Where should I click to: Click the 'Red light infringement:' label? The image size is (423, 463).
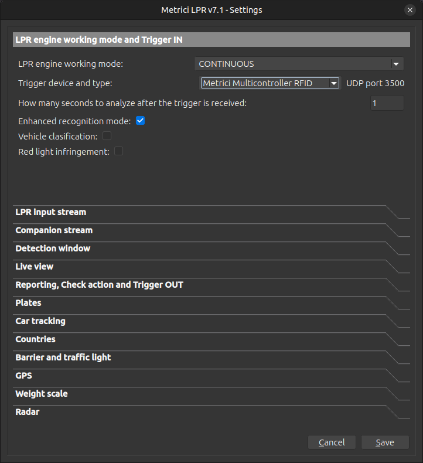pos(64,152)
